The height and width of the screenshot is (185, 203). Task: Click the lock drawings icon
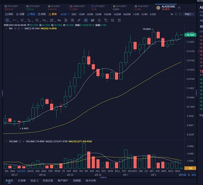(99, 20)
